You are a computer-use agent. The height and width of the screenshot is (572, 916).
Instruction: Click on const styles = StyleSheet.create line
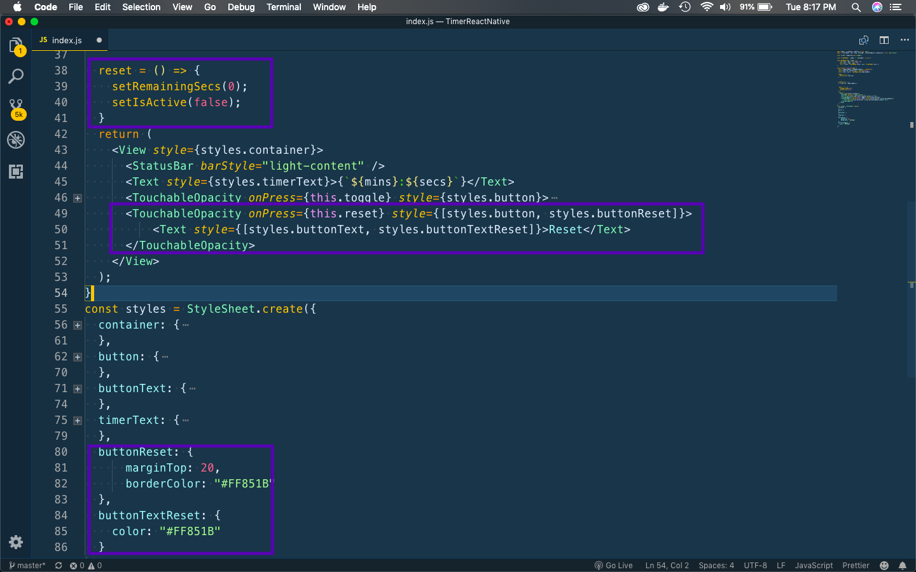200,309
